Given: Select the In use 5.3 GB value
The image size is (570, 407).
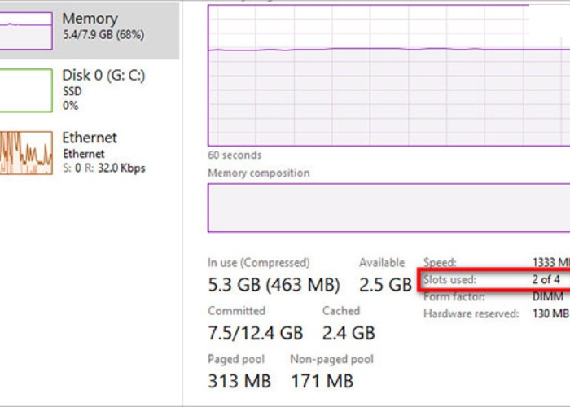Looking at the screenshot, I should pyautogui.click(x=274, y=285).
